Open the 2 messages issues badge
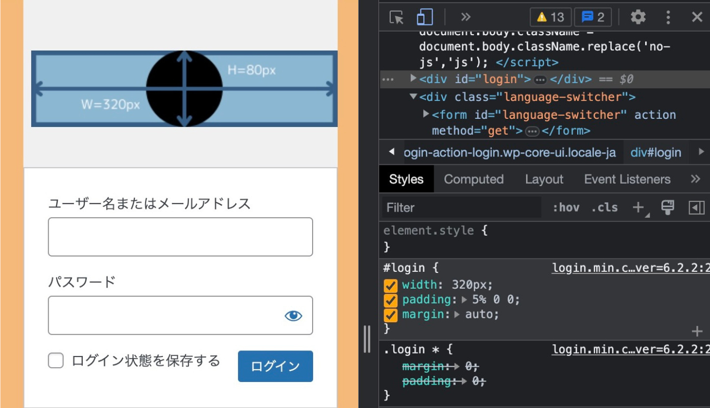The width and height of the screenshot is (710, 408). click(x=593, y=17)
